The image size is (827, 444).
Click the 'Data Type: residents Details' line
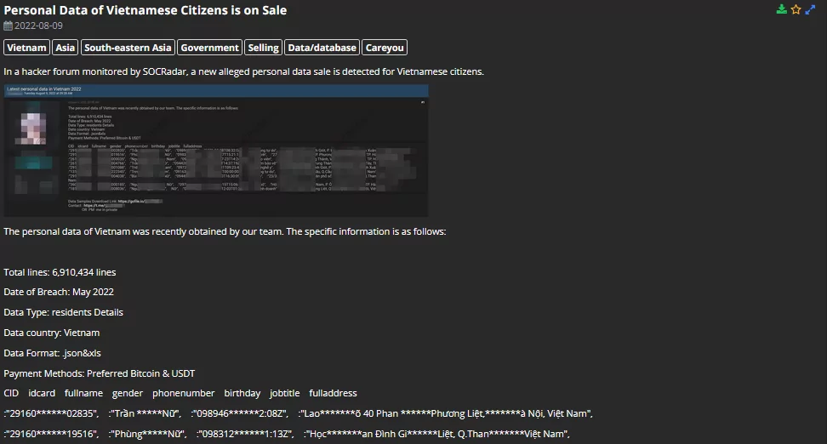click(x=63, y=312)
